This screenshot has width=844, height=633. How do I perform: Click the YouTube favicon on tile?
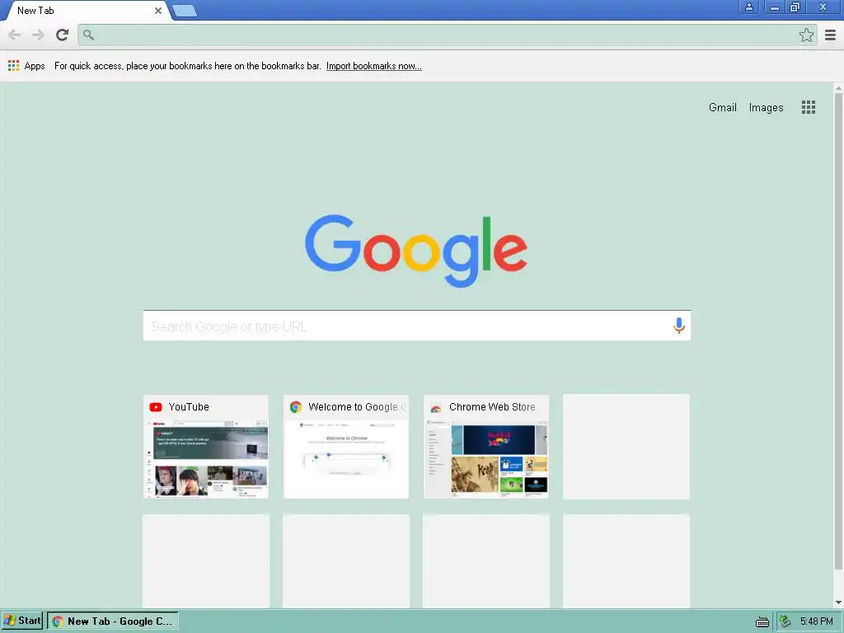[156, 407]
